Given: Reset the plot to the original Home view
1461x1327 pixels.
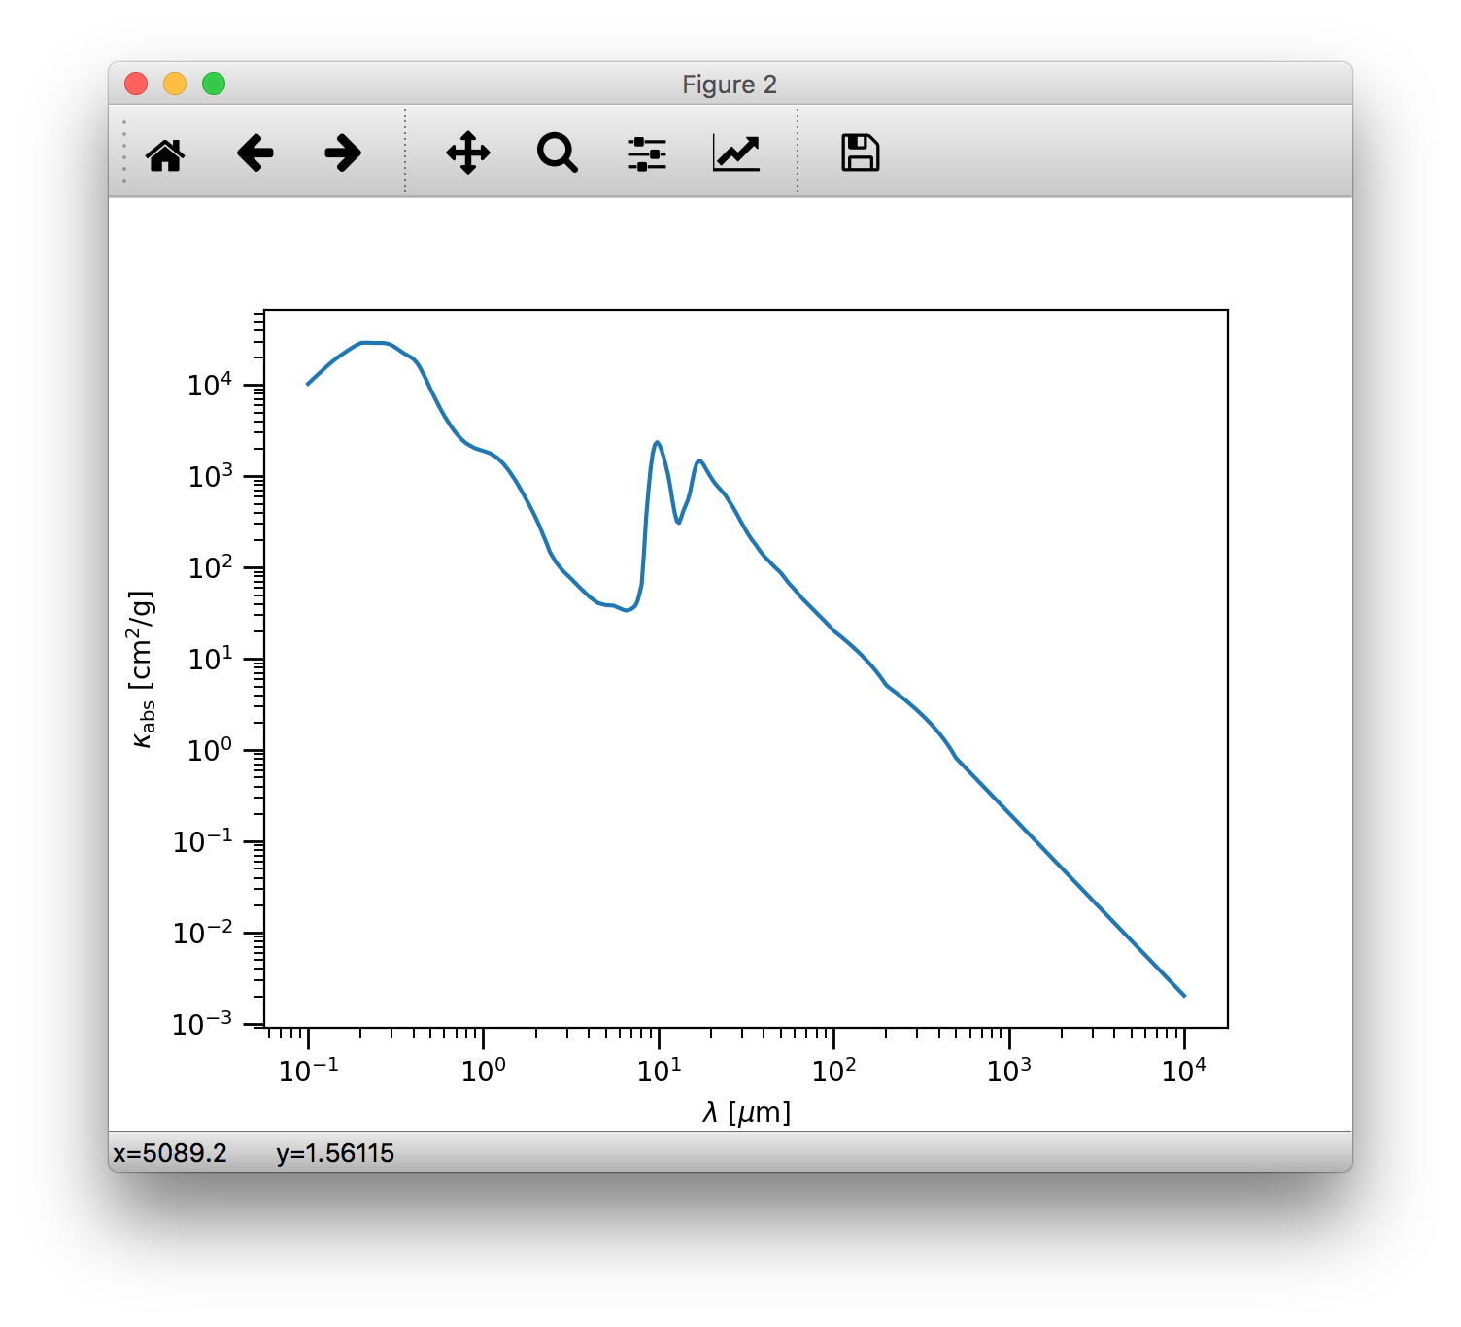Looking at the screenshot, I should pyautogui.click(x=165, y=153).
